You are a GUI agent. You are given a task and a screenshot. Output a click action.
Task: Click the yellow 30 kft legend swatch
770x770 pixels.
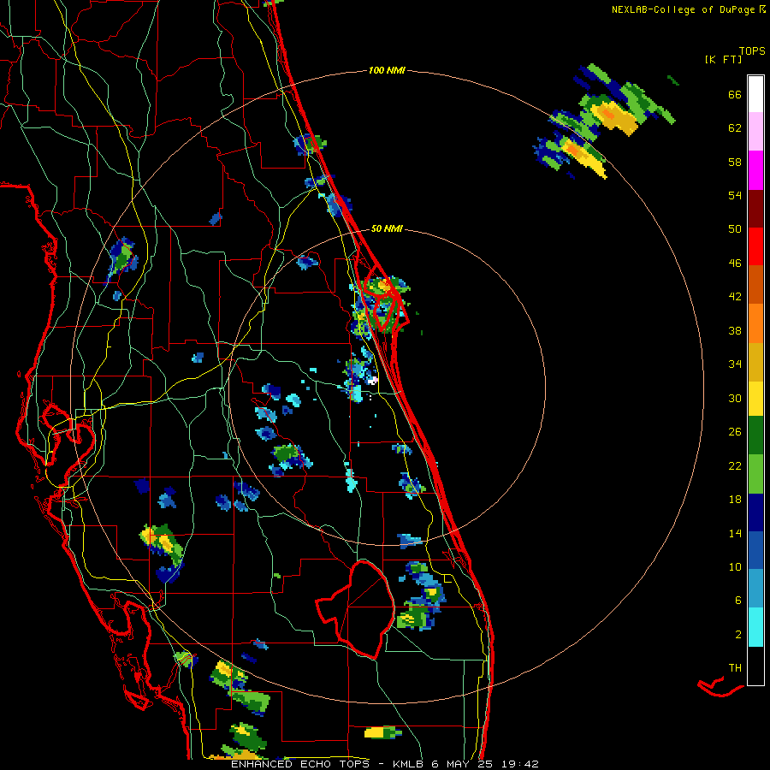[x=755, y=399]
